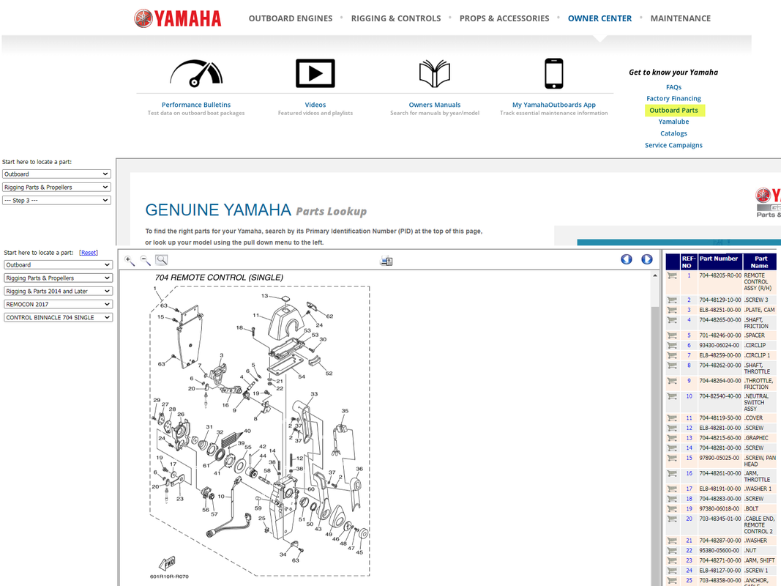Add .NUT part to cart

click(x=673, y=551)
